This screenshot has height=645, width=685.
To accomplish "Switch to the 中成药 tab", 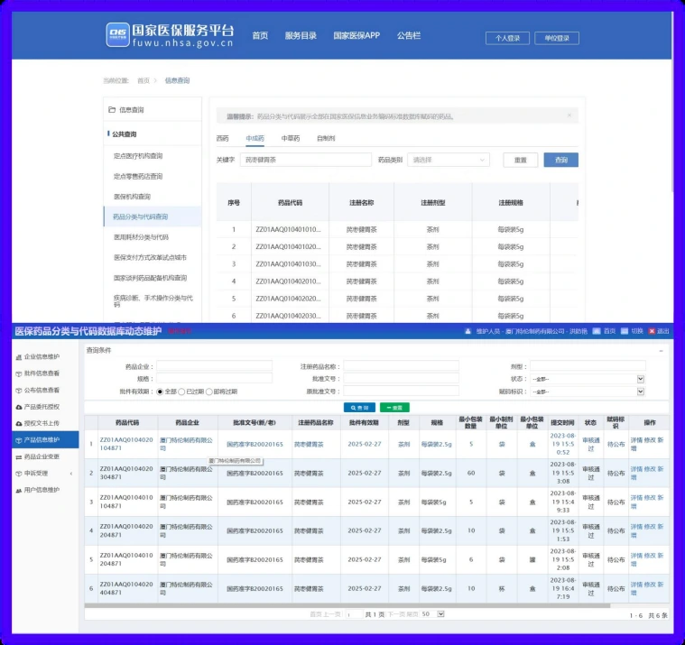I will 255,138.
